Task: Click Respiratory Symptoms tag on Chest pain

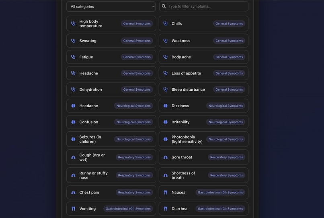Action: coord(134,192)
